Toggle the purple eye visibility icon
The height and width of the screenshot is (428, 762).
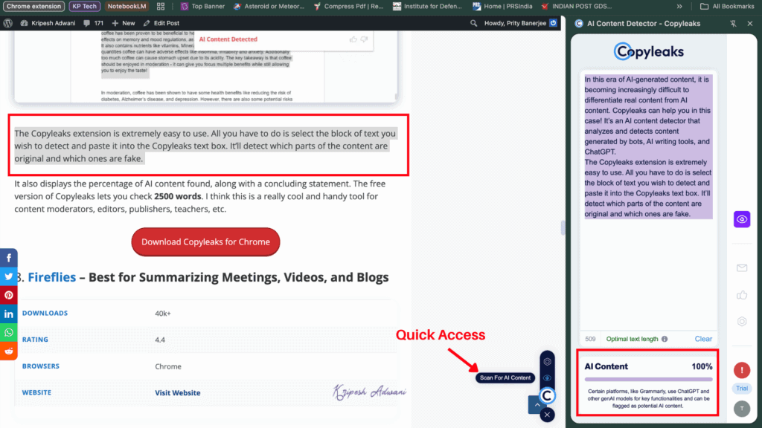point(742,219)
